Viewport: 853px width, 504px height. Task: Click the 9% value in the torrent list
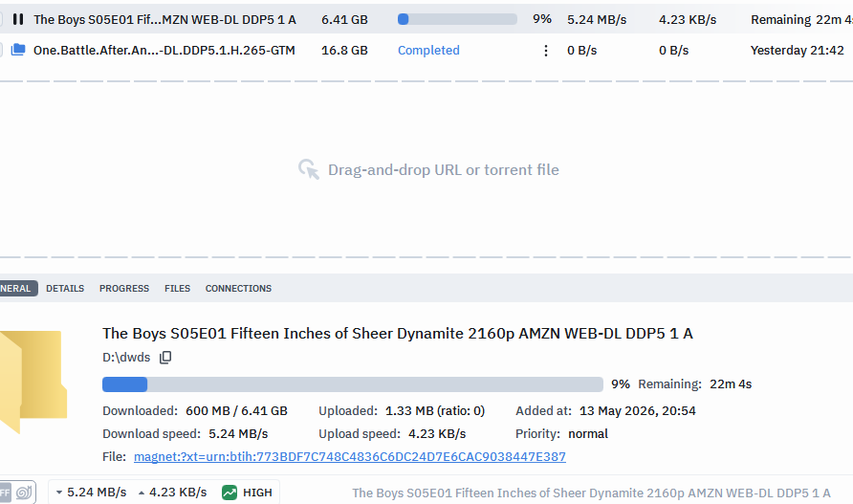(x=542, y=19)
